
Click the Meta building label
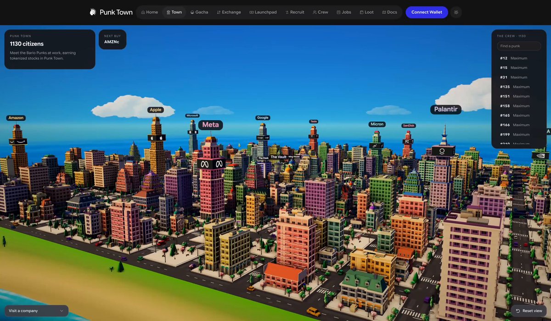(x=211, y=125)
